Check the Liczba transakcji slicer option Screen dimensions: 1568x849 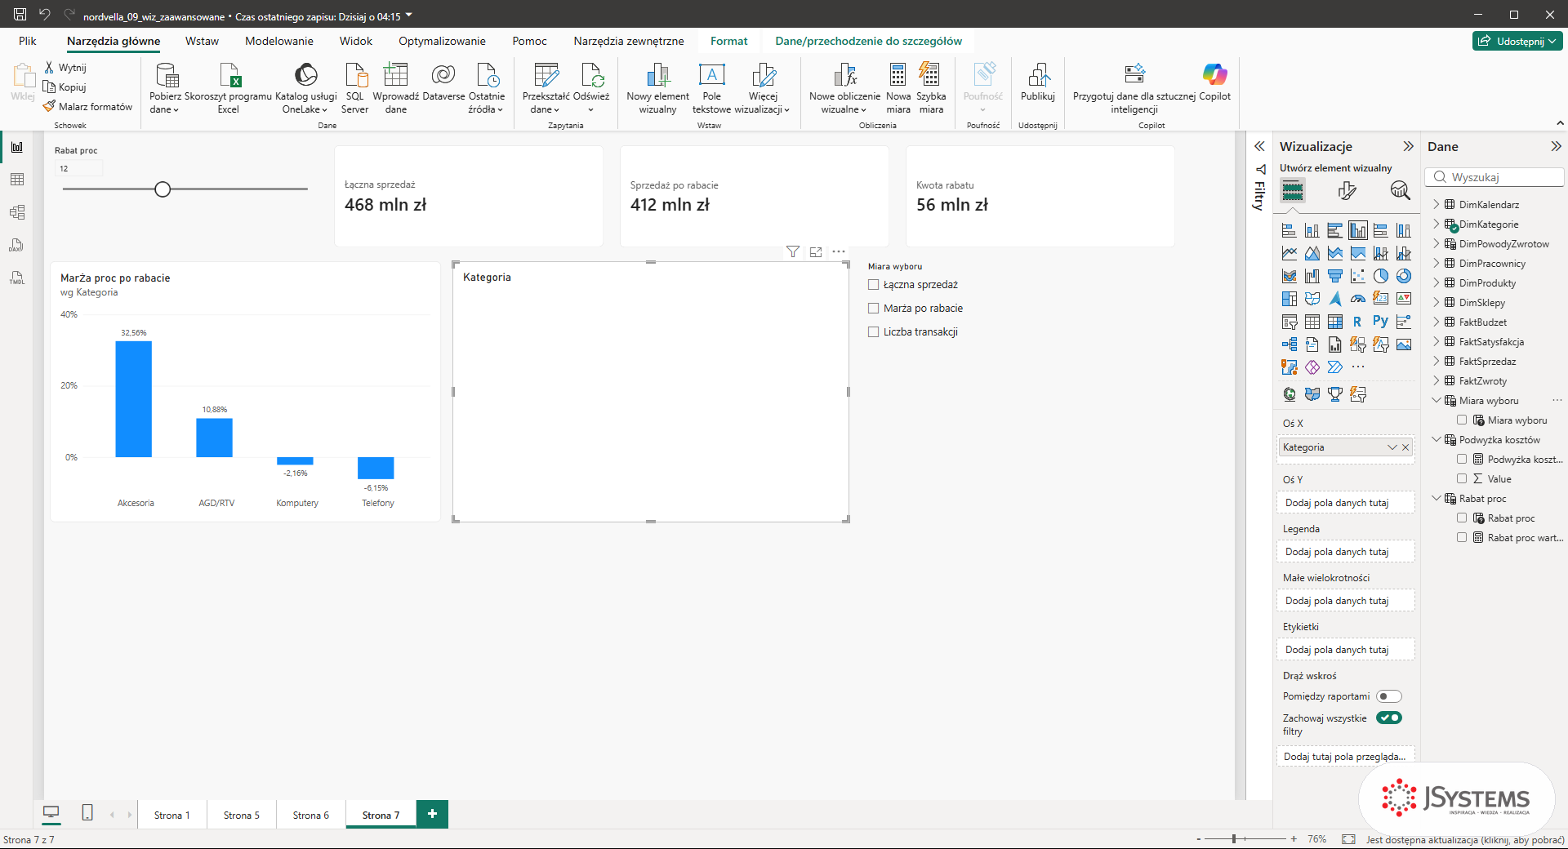pyautogui.click(x=874, y=332)
